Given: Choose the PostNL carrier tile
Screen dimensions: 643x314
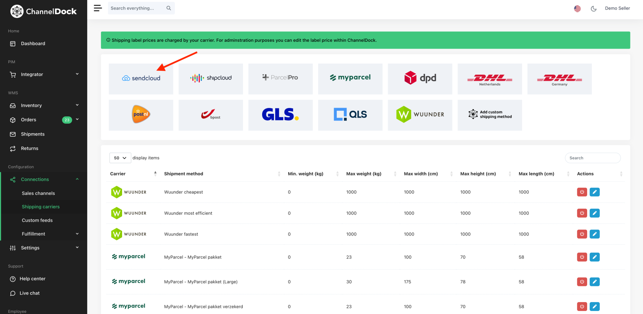Looking at the screenshot, I should (x=141, y=115).
